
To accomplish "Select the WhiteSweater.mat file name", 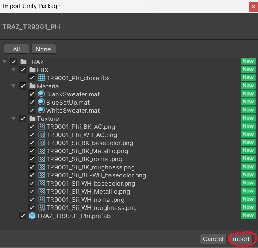I will [x=73, y=111].
